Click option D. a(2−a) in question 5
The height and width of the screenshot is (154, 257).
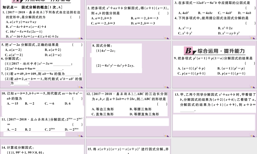[x=53, y=55]
